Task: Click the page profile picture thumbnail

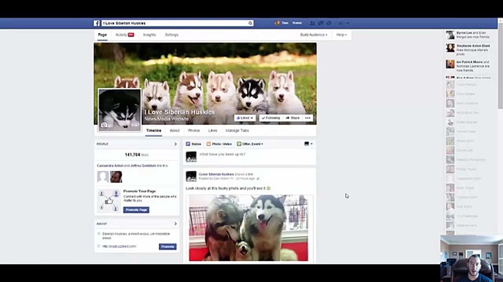Action: pyautogui.click(x=119, y=110)
